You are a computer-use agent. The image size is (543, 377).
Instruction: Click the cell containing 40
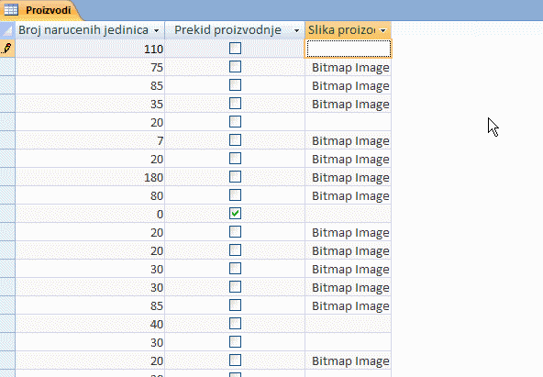[x=90, y=324]
